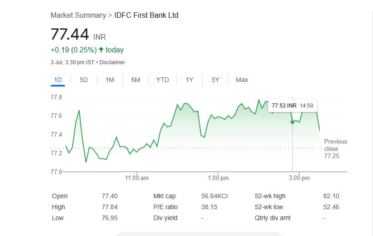The height and width of the screenshot is (236, 373).
Task: Select the 5Y chart range
Action: [x=215, y=80]
